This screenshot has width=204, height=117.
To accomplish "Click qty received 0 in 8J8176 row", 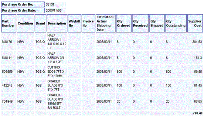I will [x=134, y=42].
